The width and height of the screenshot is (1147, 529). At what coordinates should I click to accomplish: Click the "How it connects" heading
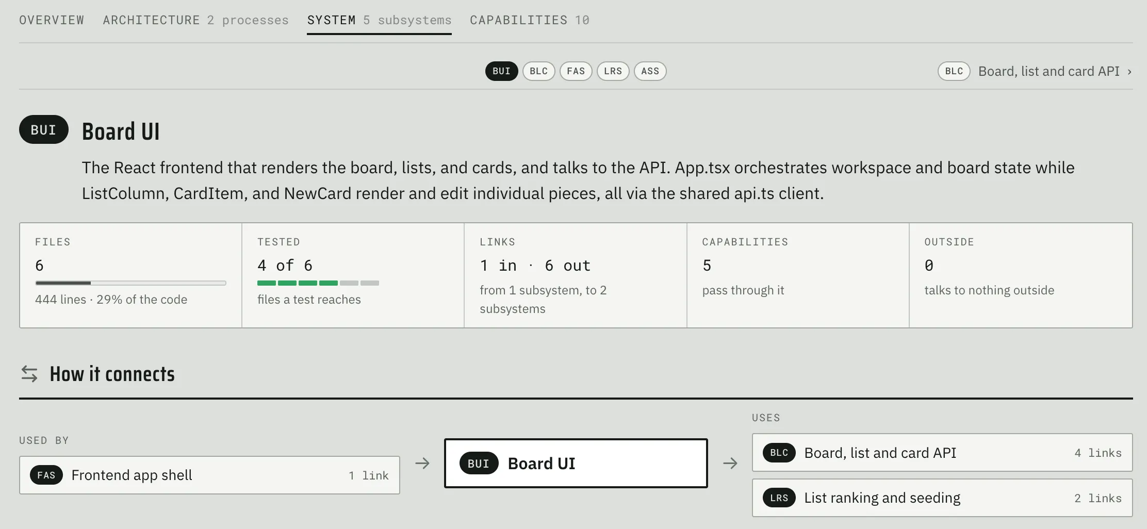coord(112,374)
